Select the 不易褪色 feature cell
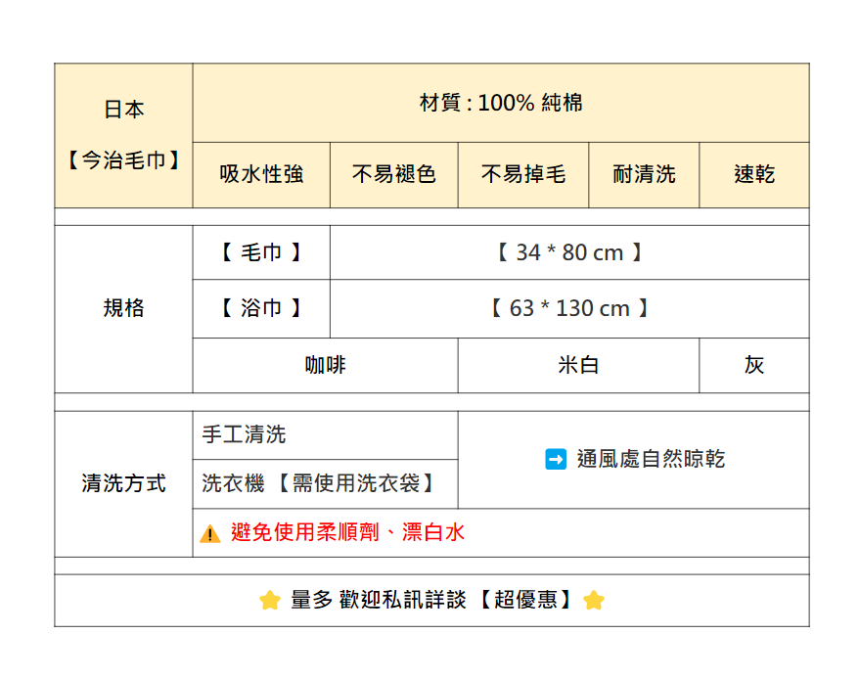859x679 pixels. tap(393, 175)
